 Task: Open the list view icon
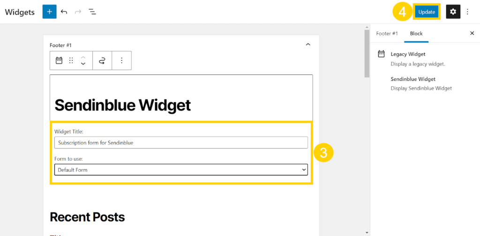92,12
